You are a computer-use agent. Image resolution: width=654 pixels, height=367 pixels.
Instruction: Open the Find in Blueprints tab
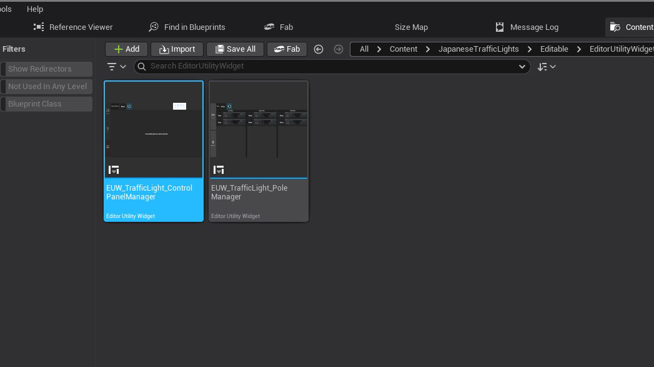[187, 27]
